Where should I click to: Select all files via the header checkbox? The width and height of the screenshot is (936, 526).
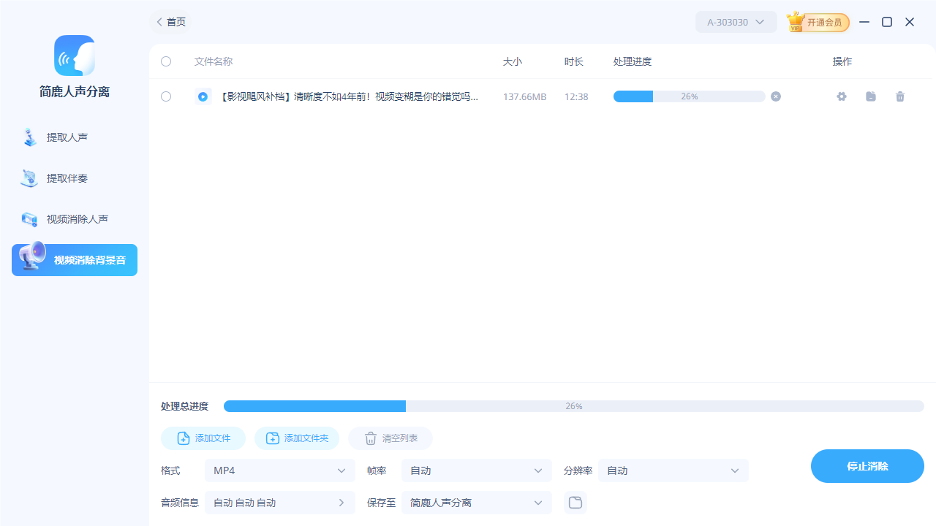click(x=166, y=61)
